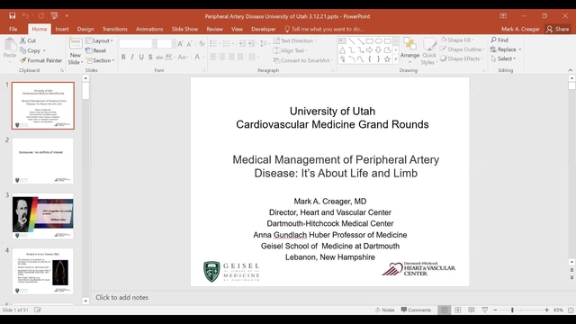Image resolution: width=576 pixels, height=324 pixels.
Task: Click the Center alignment icon
Action: pyautogui.click(x=222, y=57)
